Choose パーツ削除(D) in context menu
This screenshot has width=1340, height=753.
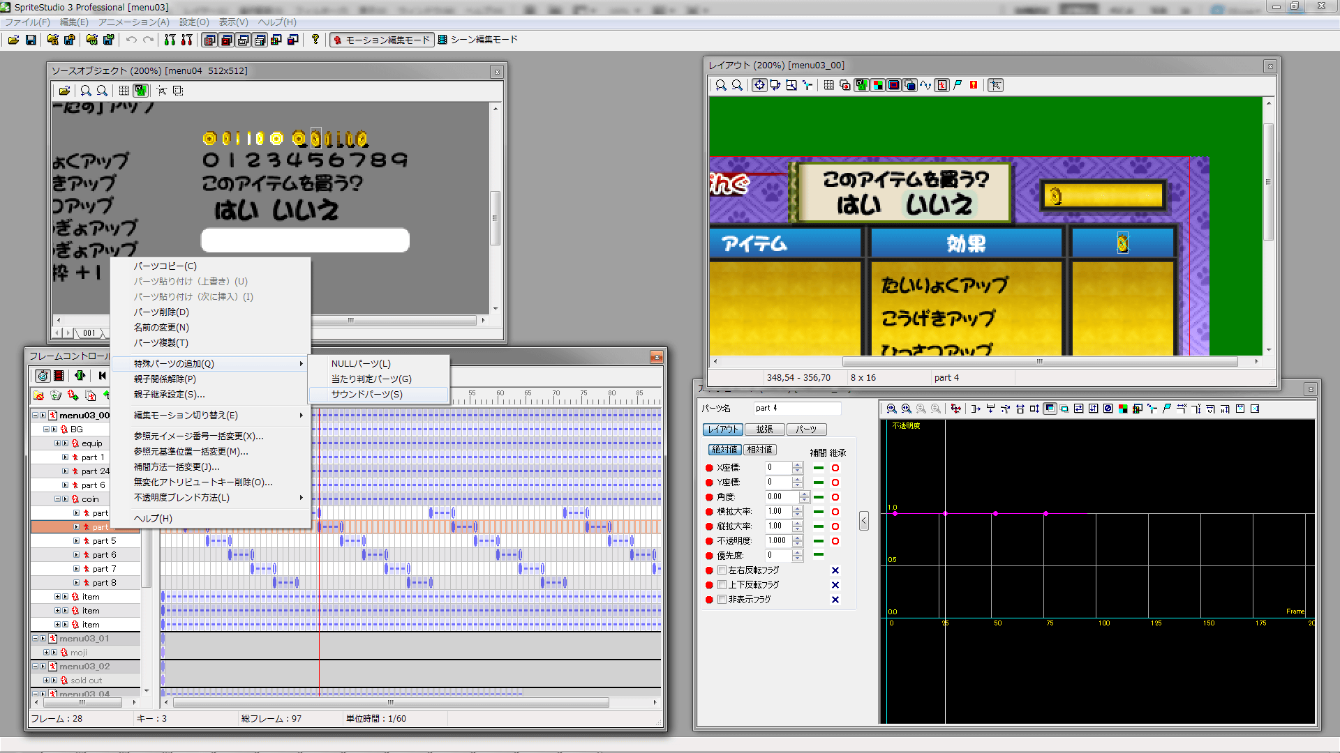pyautogui.click(x=211, y=312)
